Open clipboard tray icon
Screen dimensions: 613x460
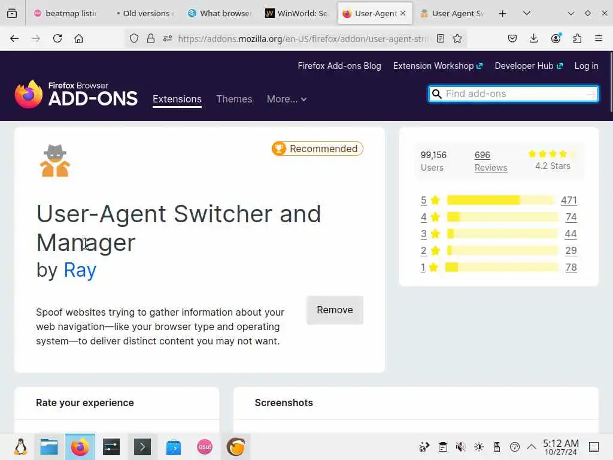point(442,447)
